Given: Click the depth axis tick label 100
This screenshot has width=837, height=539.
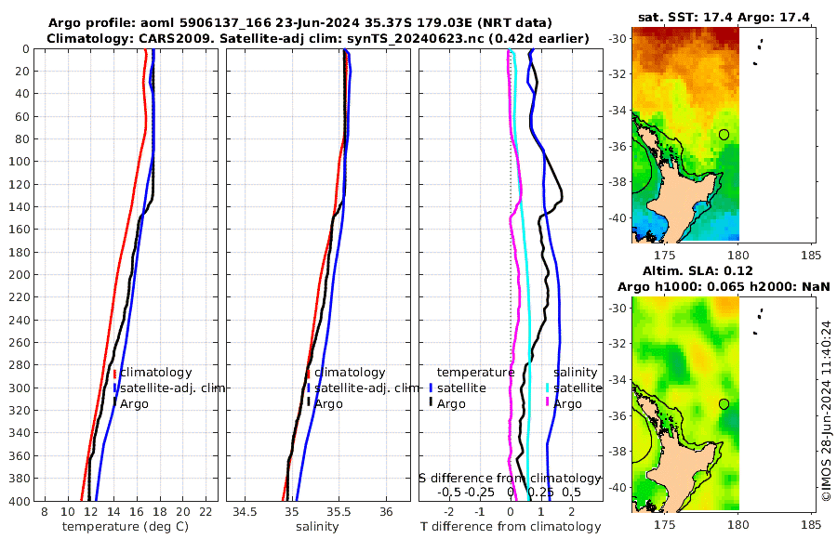Looking at the screenshot, I should coord(19,162).
